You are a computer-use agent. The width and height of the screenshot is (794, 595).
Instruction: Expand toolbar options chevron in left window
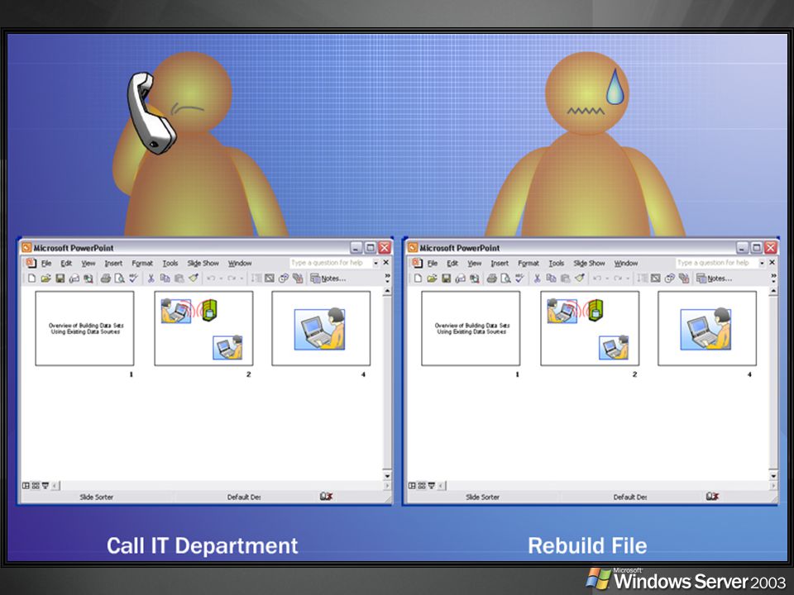387,278
